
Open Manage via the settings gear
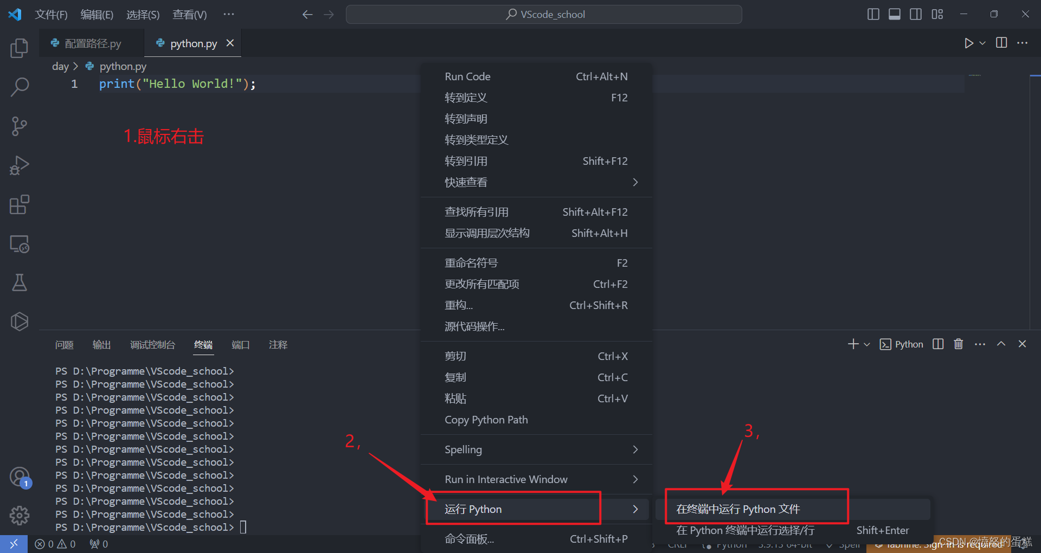click(20, 515)
